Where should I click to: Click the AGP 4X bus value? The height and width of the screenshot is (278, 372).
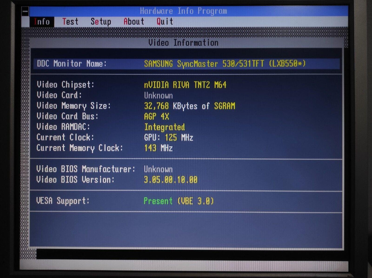click(x=157, y=116)
